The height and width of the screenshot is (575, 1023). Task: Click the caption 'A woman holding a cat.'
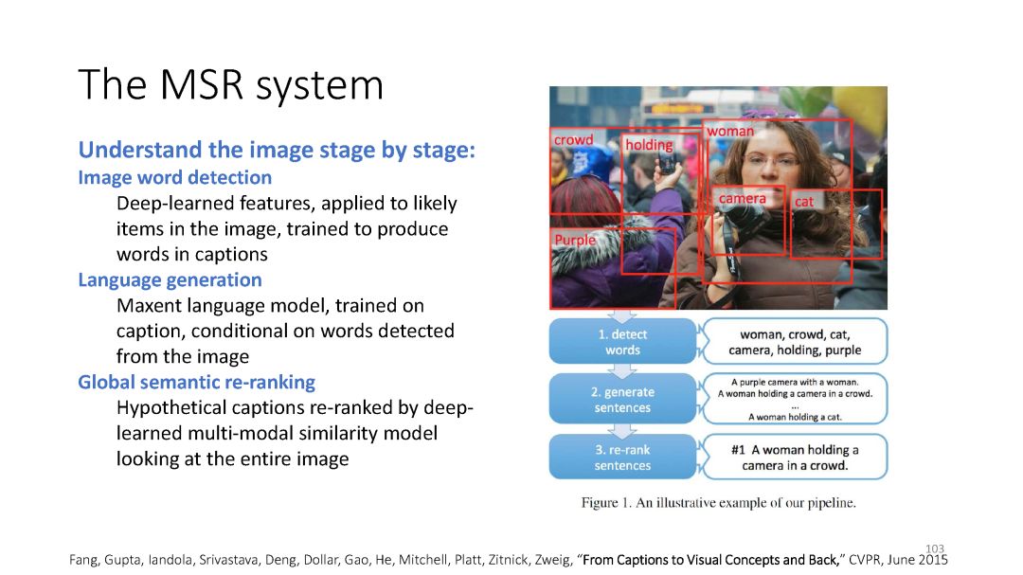[x=795, y=417]
